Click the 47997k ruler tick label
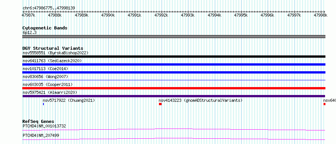 pos(294,15)
